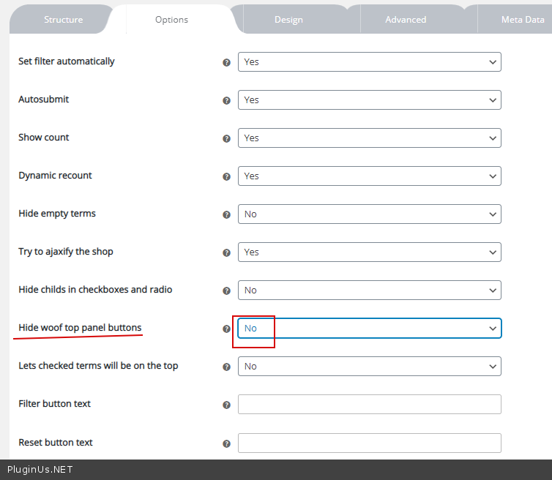Open the Design tab
This screenshot has width=552, height=480.
click(288, 20)
